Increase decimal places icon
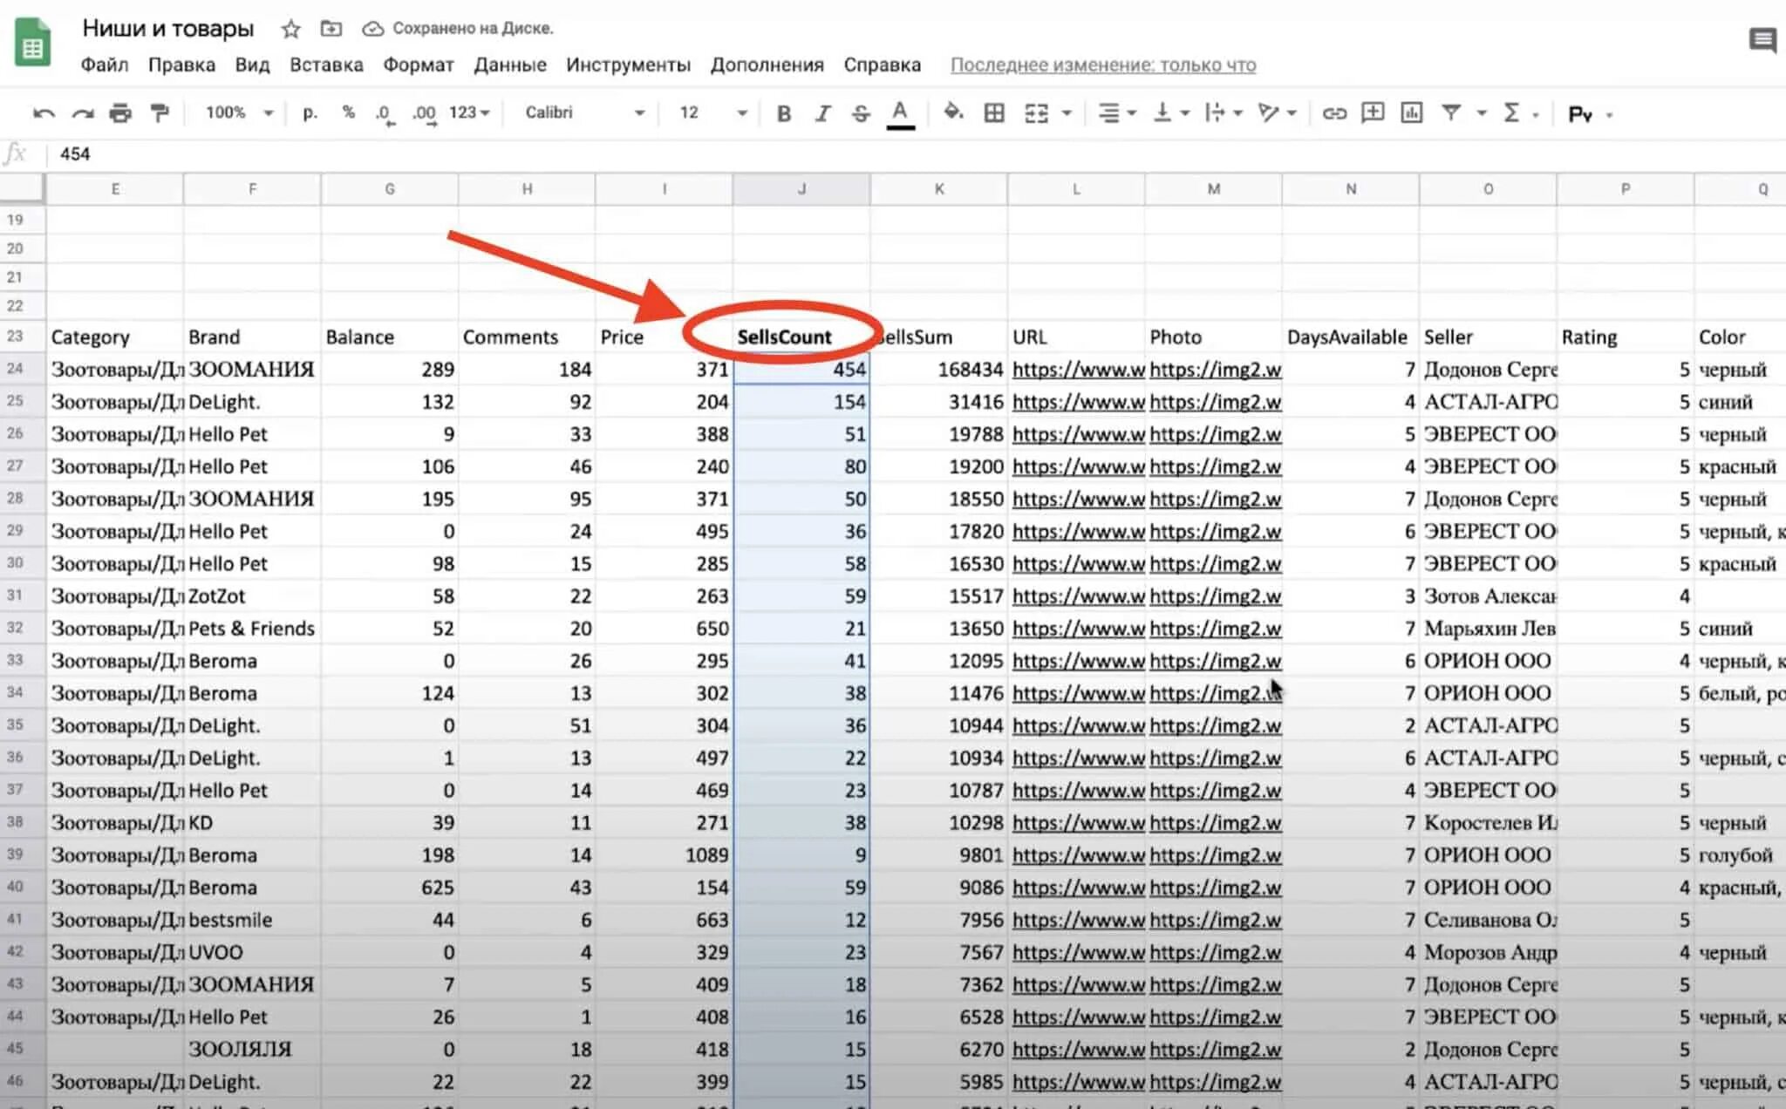Image resolution: width=1786 pixels, height=1109 pixels. [x=424, y=113]
